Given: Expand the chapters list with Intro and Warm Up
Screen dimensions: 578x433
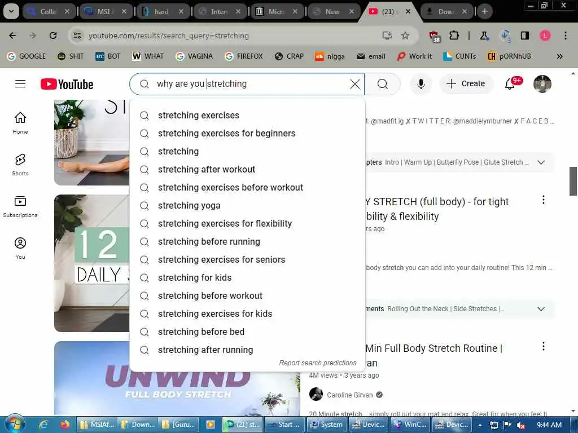Looking at the screenshot, I should 541,162.
